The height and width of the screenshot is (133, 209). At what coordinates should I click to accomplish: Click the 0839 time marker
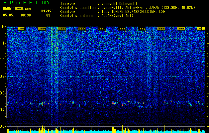point(181,29)
